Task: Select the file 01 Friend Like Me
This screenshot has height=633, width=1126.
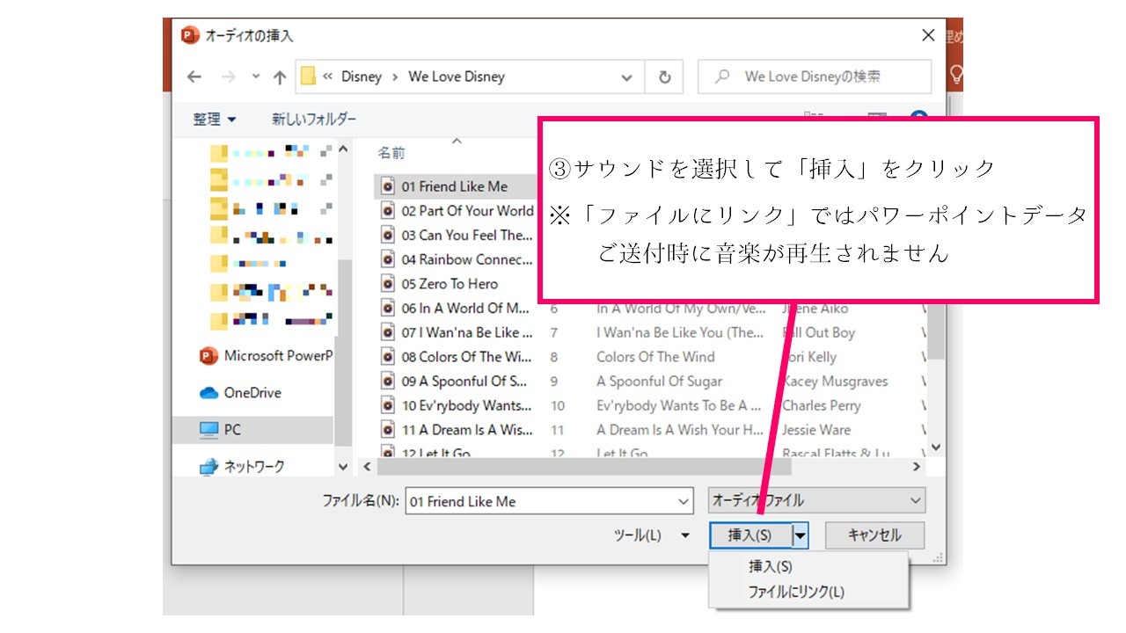Action: (457, 186)
